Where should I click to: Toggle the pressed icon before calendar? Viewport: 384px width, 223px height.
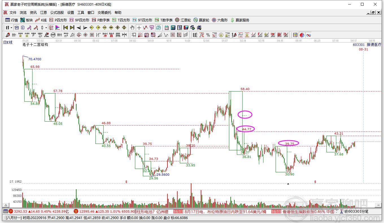(158, 28)
